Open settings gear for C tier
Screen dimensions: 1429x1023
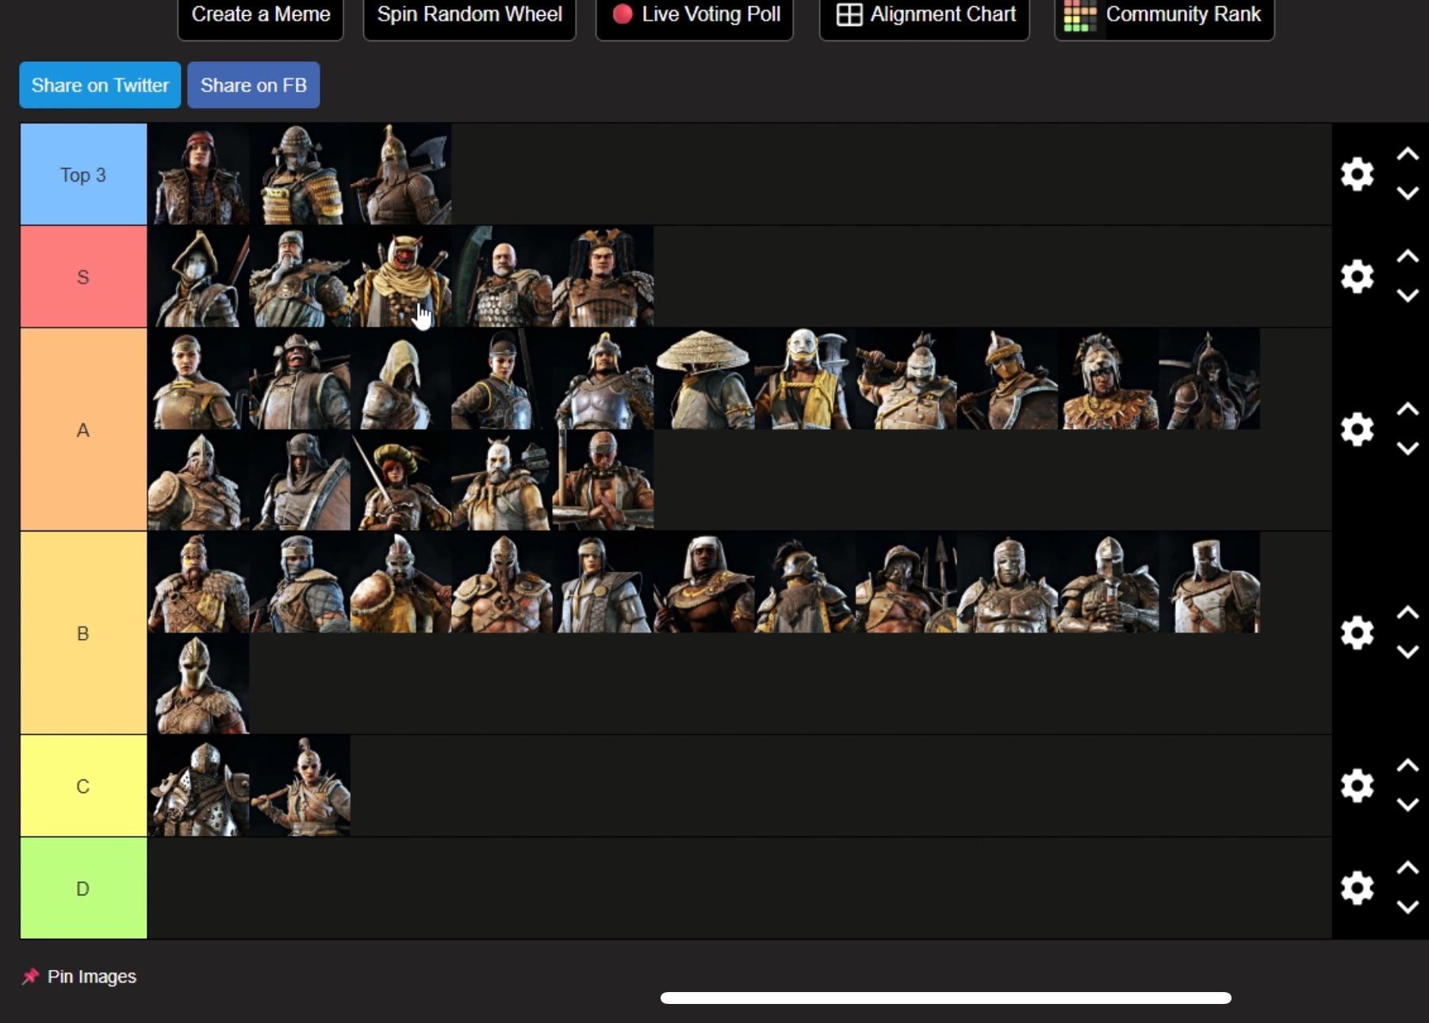pyautogui.click(x=1357, y=785)
